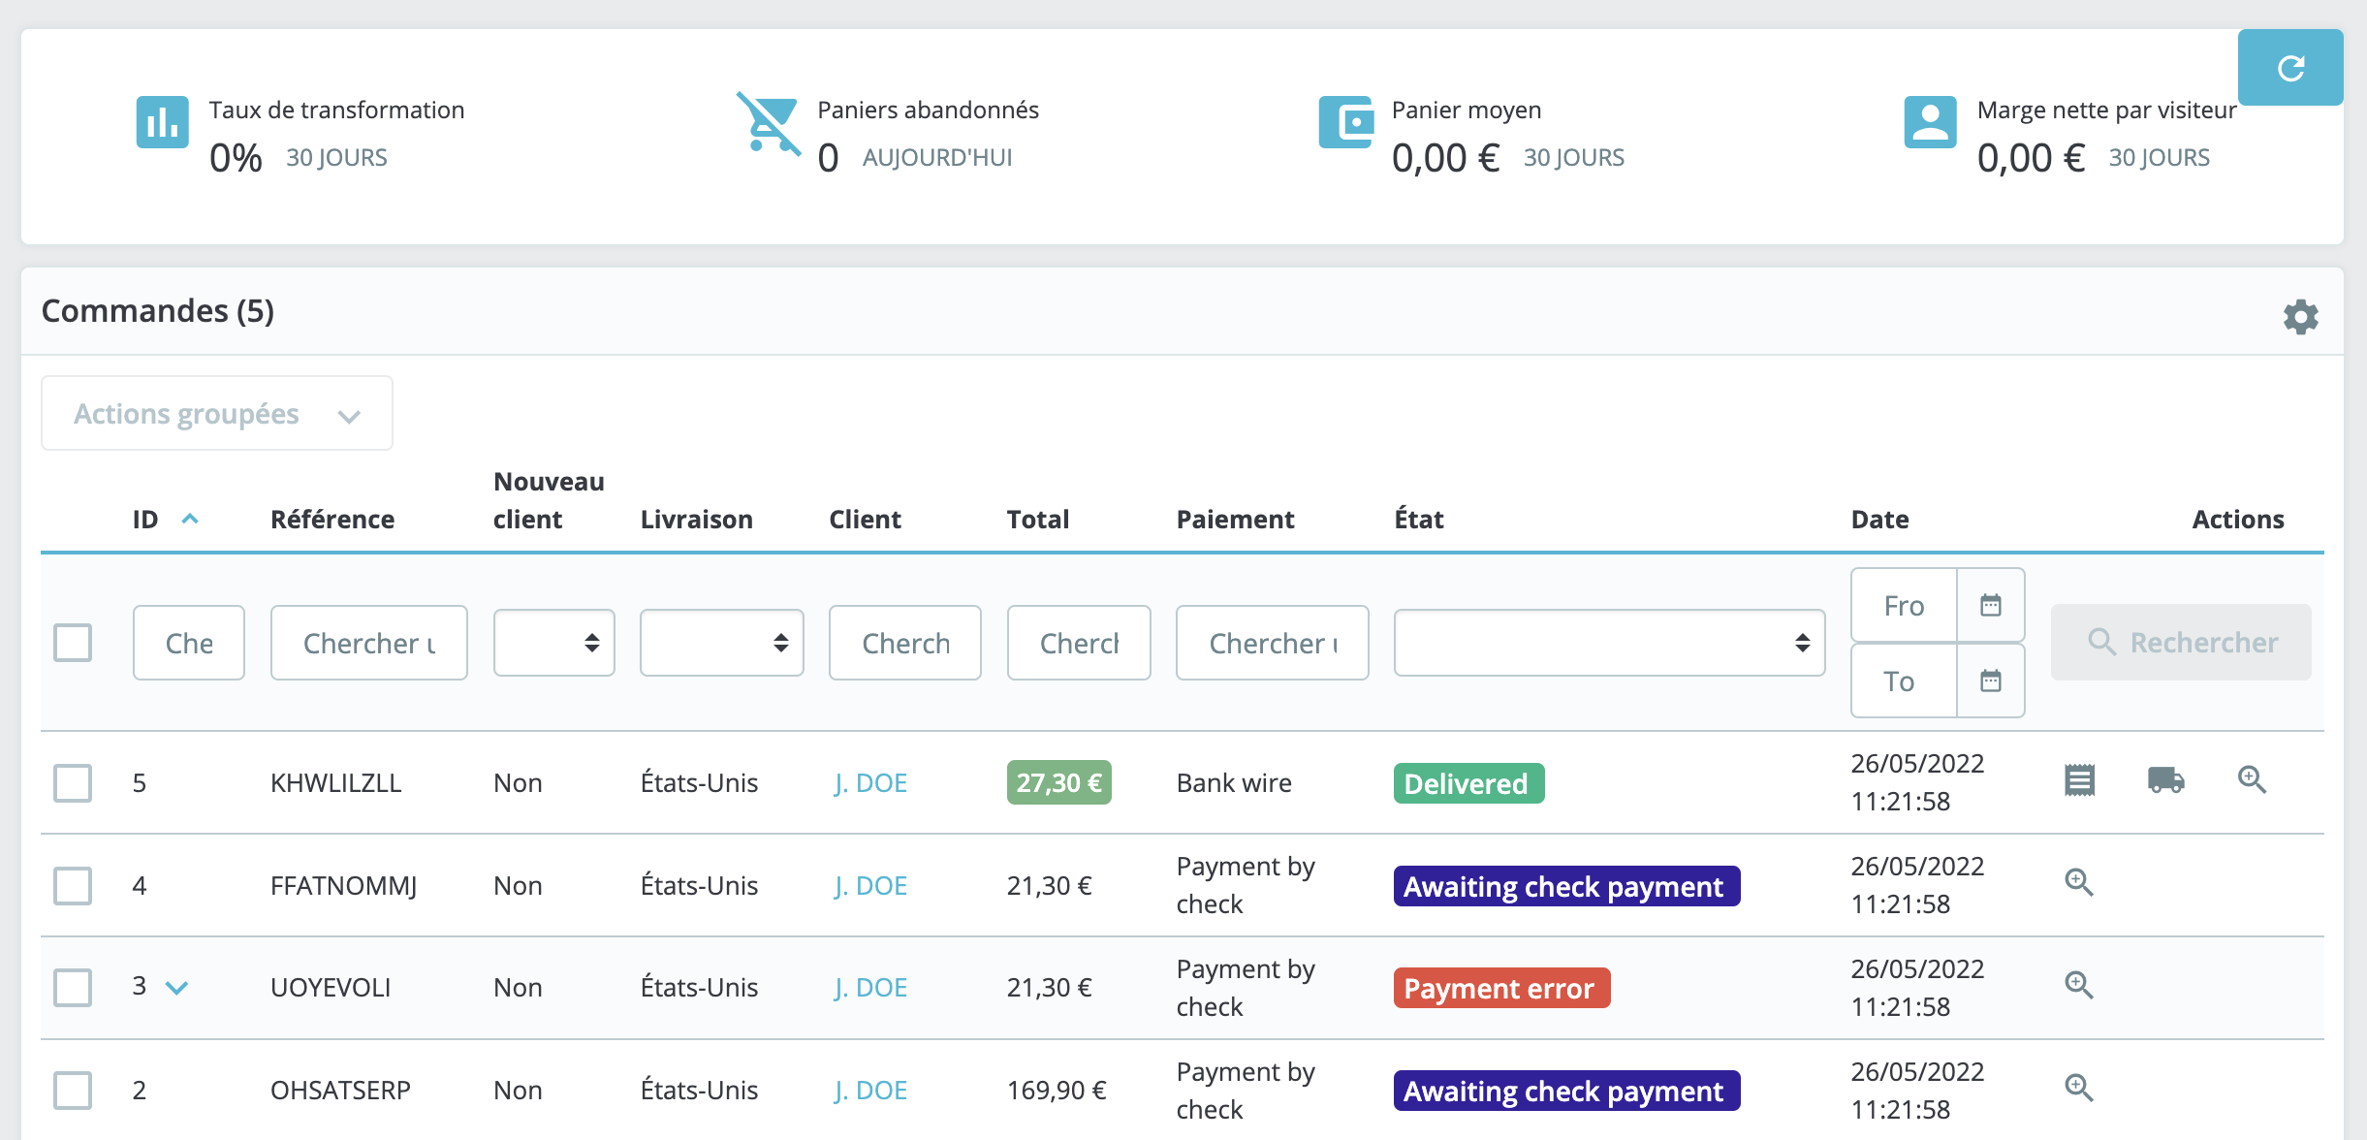Click the Taux de transformation chart icon
2367x1140 pixels.
point(161,123)
